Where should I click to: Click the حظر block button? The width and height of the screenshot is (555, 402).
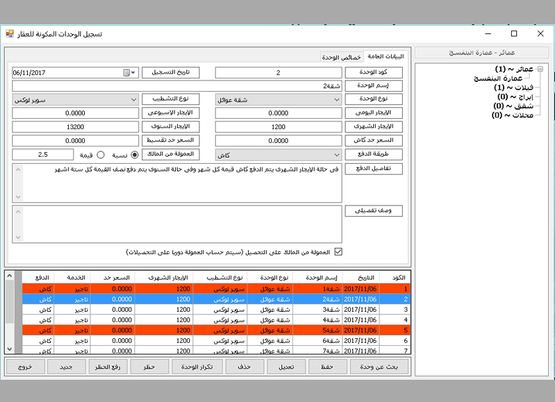pos(149,367)
